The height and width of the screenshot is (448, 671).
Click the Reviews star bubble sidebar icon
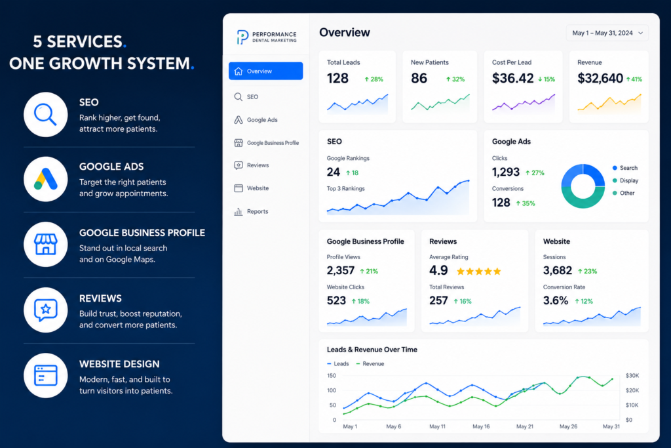[239, 165]
